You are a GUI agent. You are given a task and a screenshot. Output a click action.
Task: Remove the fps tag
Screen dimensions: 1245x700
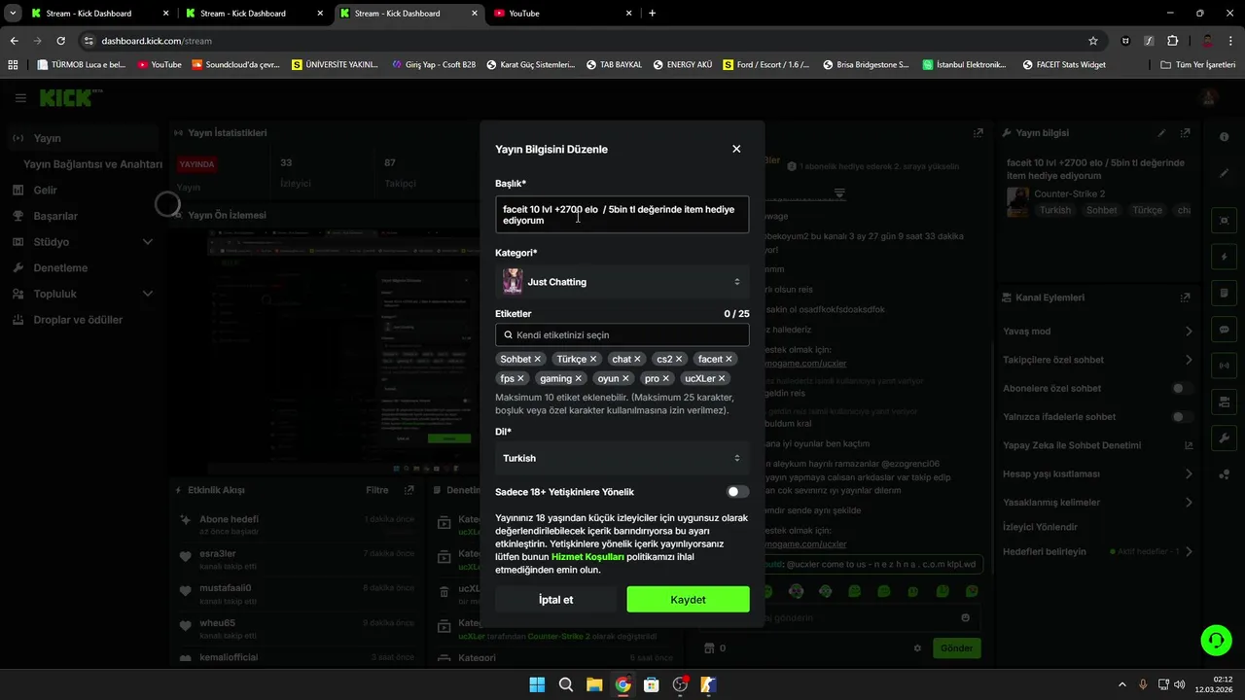point(520,378)
